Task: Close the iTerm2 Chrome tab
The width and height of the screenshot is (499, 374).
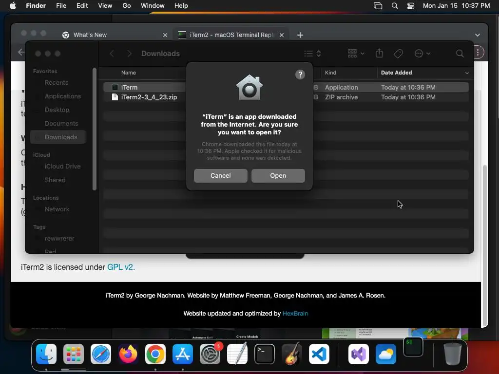Action: 282,35
